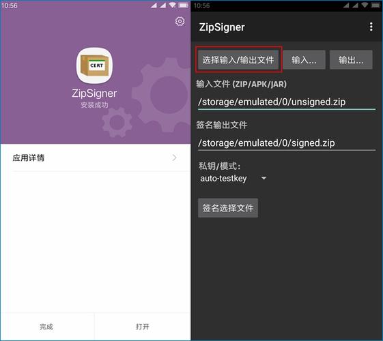Focus the signed.zip output file field
Image resolution: width=383 pixels, height=341 pixels.
point(287,143)
